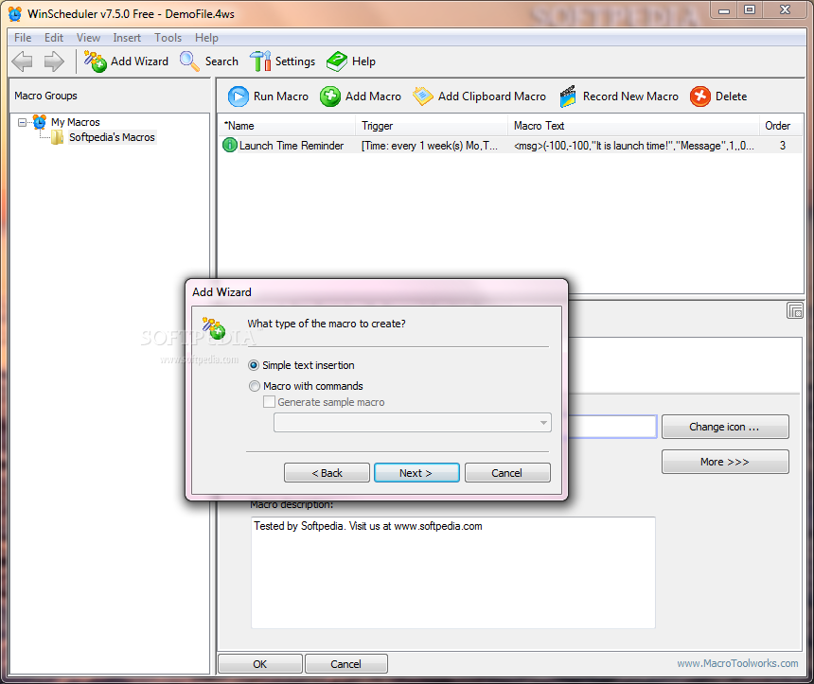Open Settings tools icon
814x684 pixels.
pyautogui.click(x=260, y=61)
